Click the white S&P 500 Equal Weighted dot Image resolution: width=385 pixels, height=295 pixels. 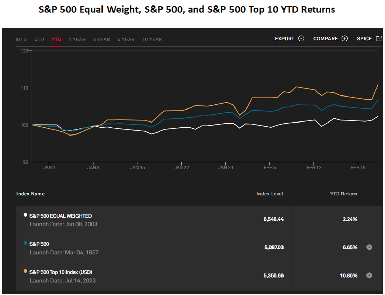point(25,215)
